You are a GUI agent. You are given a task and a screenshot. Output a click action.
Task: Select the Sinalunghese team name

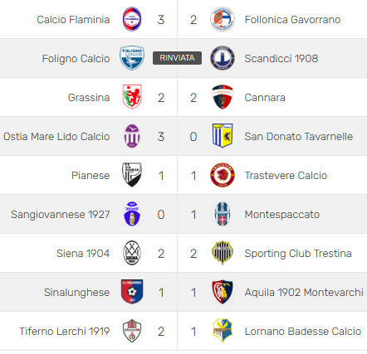point(76,293)
